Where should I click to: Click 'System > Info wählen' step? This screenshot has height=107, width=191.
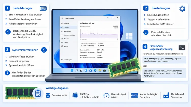click(x=159, y=20)
